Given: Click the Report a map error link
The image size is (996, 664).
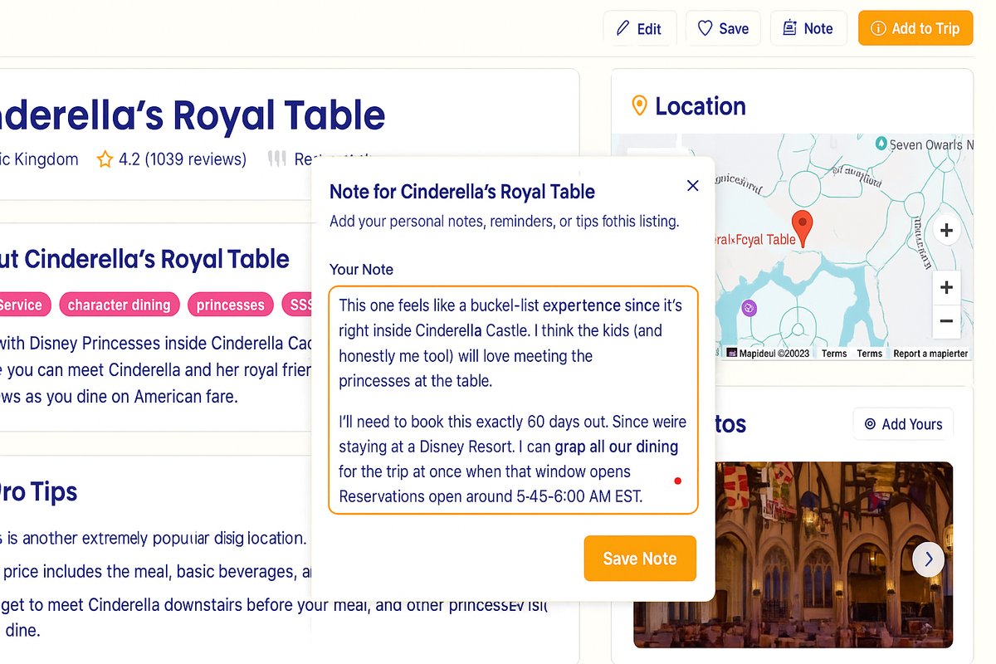Looking at the screenshot, I should pyautogui.click(x=930, y=354).
